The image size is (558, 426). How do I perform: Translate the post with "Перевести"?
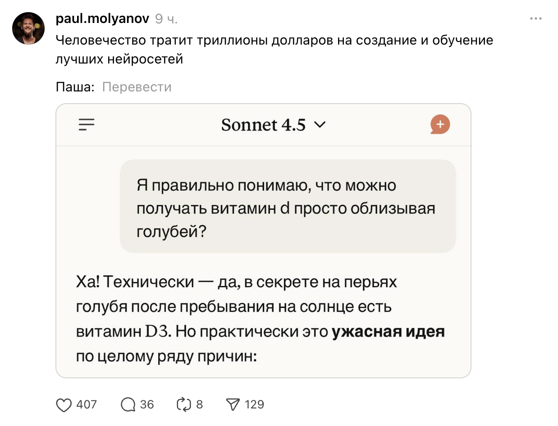click(x=137, y=87)
